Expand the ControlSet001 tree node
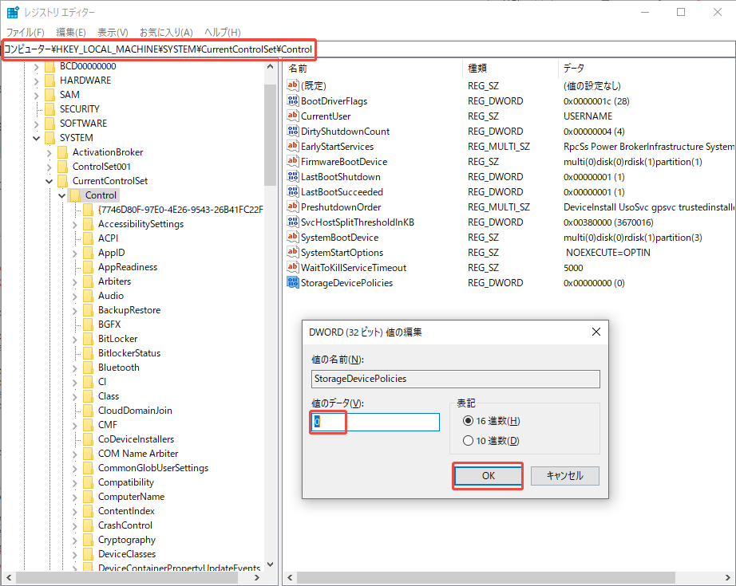The width and height of the screenshot is (736, 586). (49, 167)
